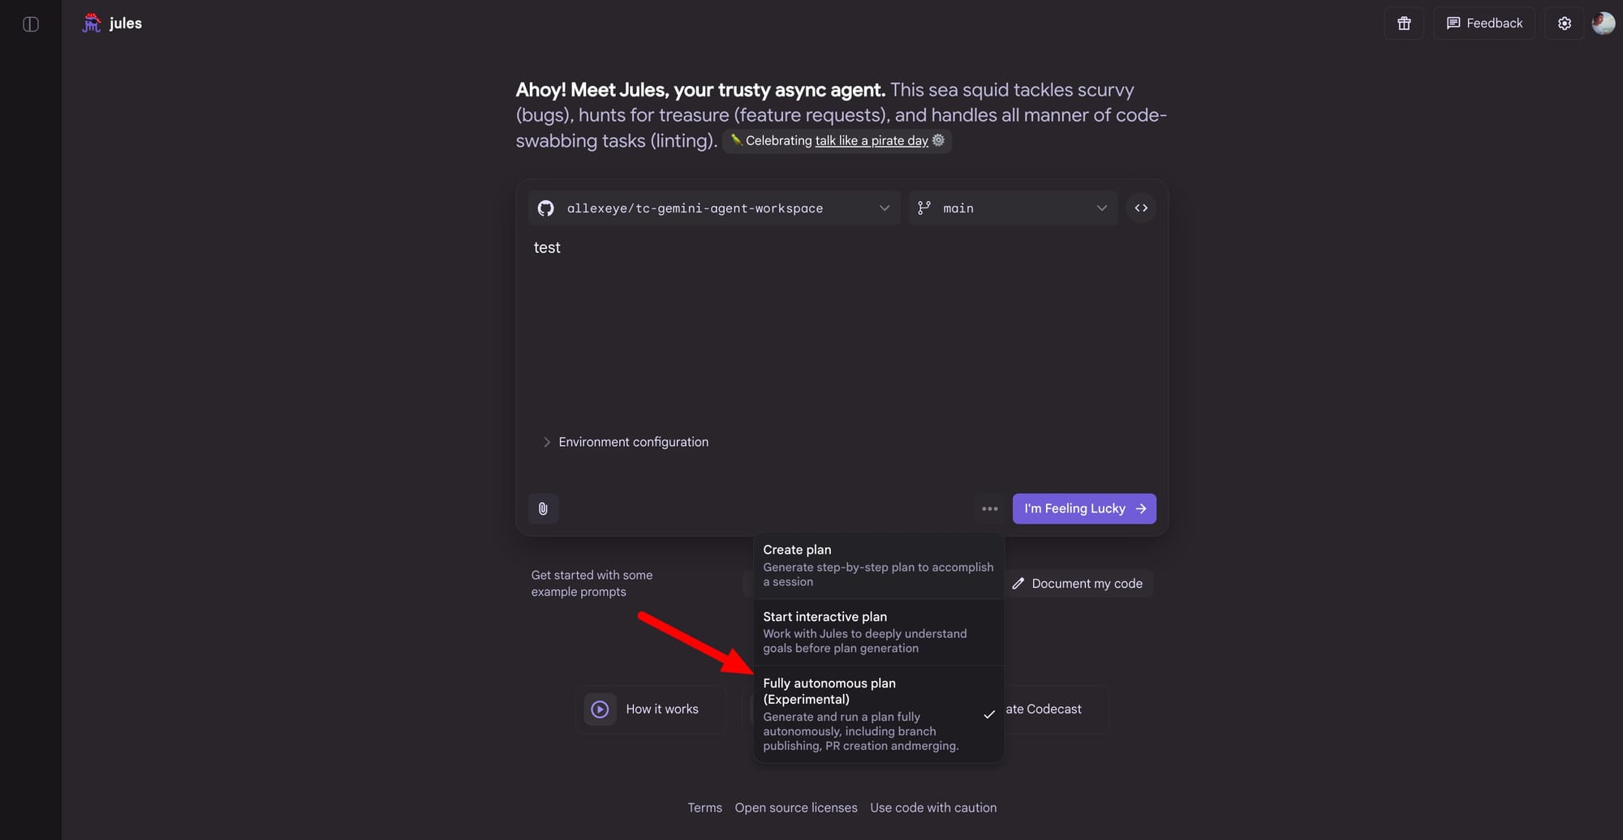
Task: Open the Feedback button
Action: pyautogui.click(x=1484, y=24)
